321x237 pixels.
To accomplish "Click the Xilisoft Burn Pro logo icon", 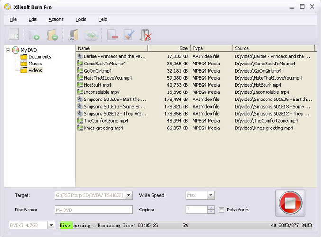I will [8, 7].
